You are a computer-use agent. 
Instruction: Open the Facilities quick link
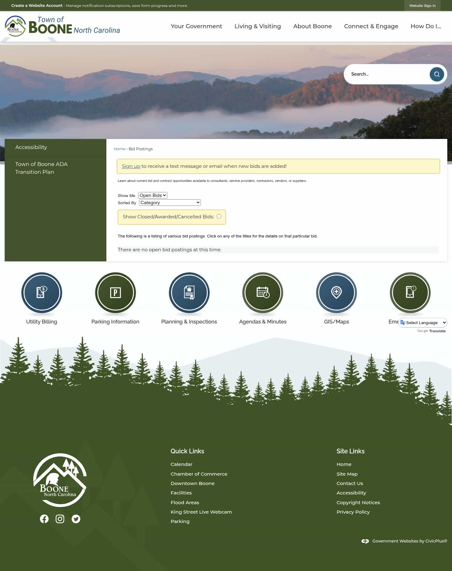pyautogui.click(x=181, y=493)
